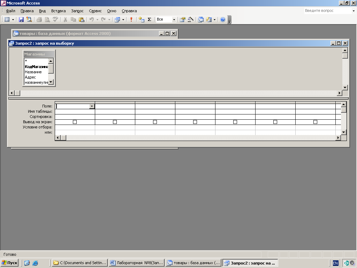Tick Вывод на экран checkbox in third column
Image resolution: width=357 pixels, height=268 pixels.
point(155,122)
